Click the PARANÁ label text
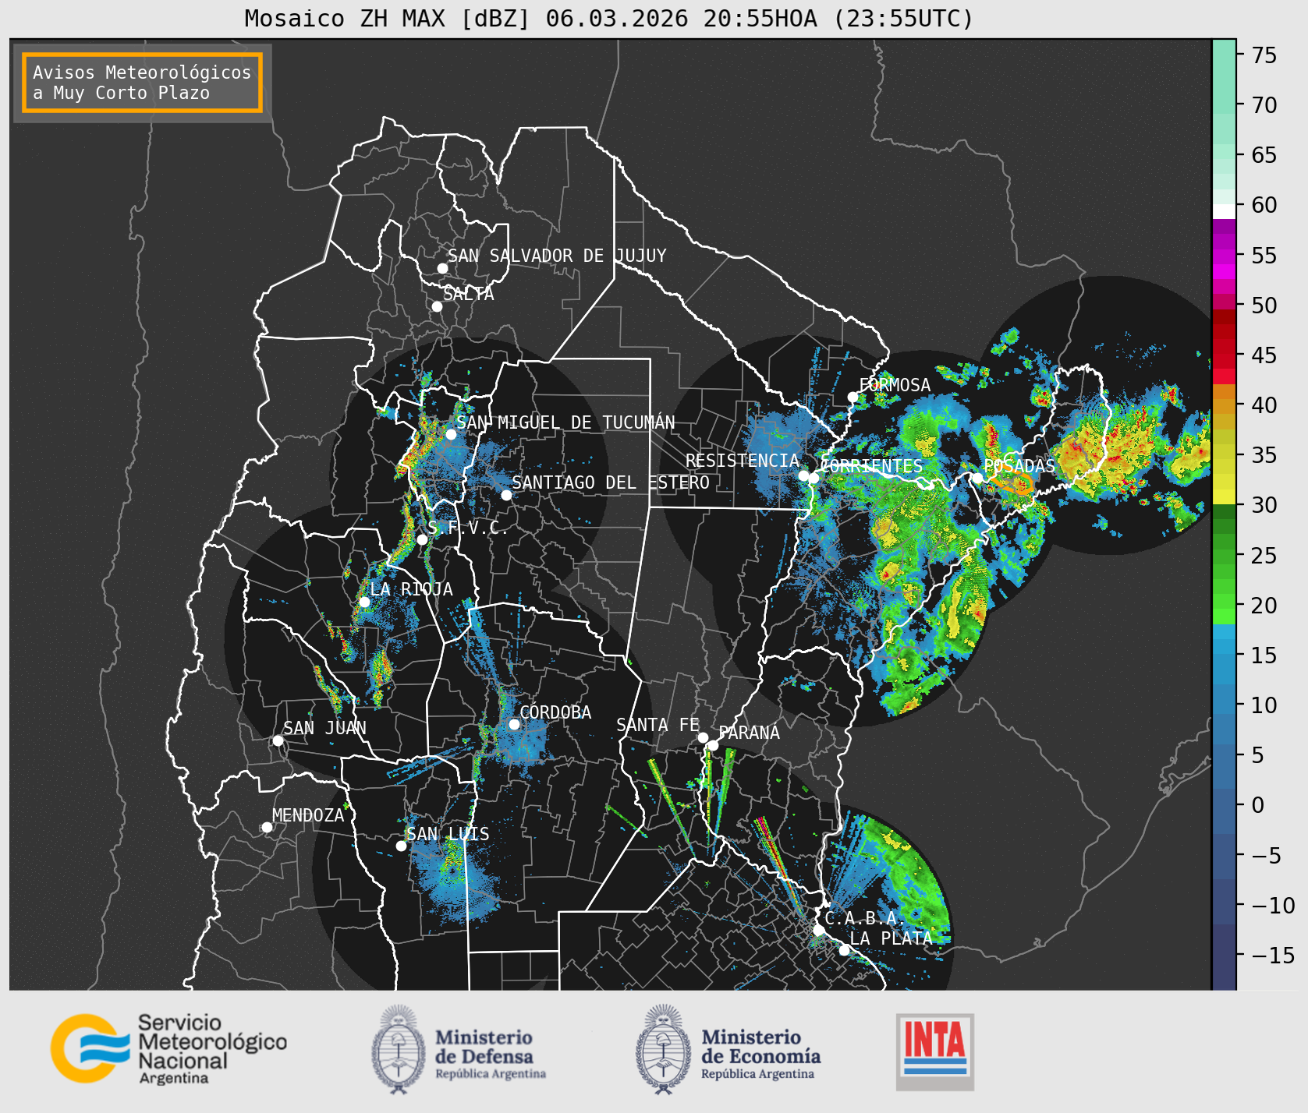 click(750, 733)
